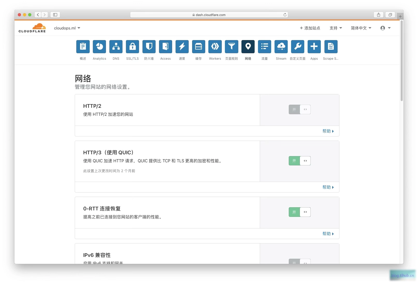Open the 流量 list icon

[264, 47]
